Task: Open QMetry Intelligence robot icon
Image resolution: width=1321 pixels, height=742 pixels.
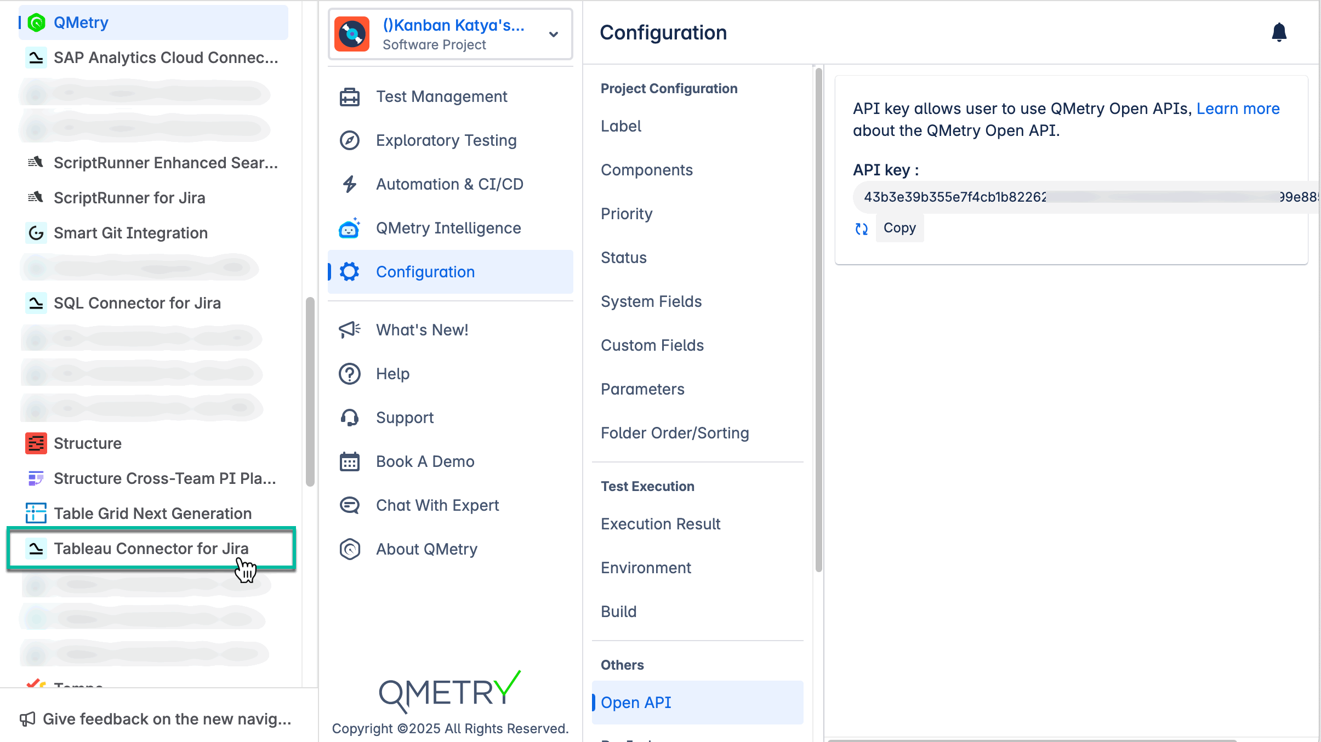Action: [x=350, y=228]
